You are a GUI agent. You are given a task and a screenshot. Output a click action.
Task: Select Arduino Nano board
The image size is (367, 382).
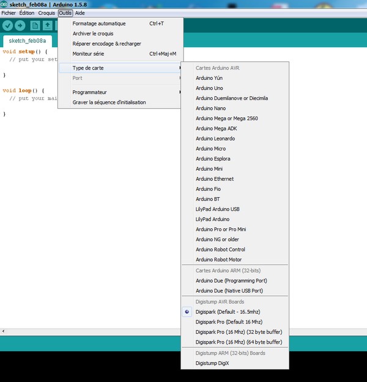[235, 108]
